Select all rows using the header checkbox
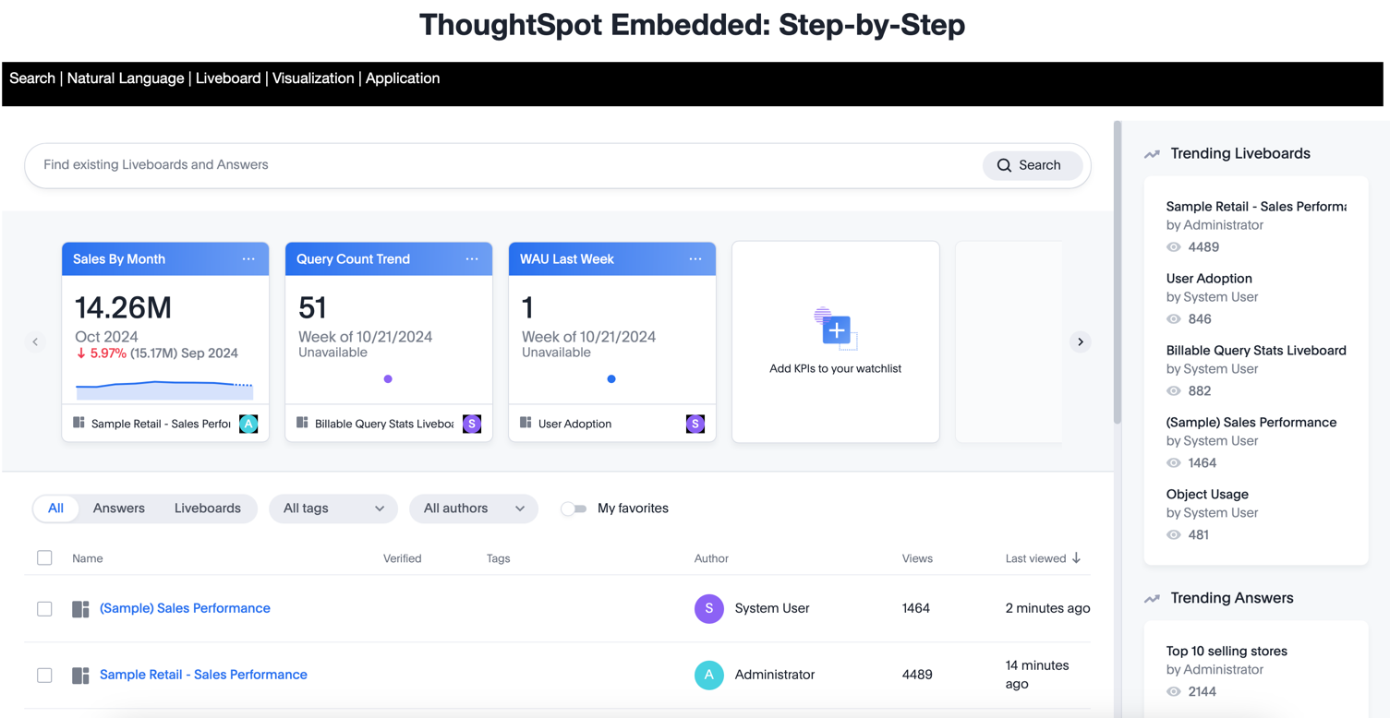This screenshot has width=1390, height=718. pos(44,557)
